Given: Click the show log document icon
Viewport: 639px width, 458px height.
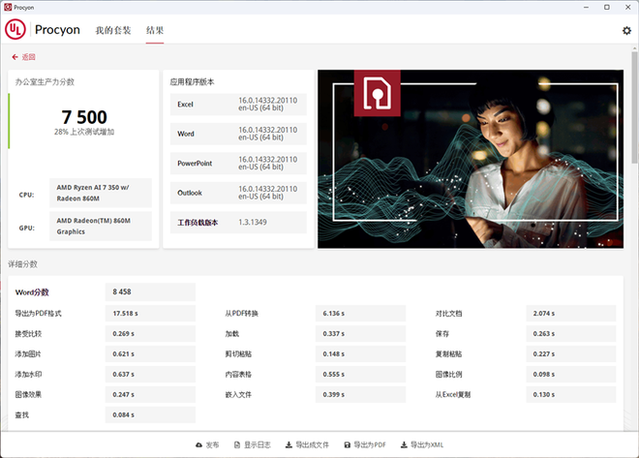Looking at the screenshot, I should click(x=238, y=445).
